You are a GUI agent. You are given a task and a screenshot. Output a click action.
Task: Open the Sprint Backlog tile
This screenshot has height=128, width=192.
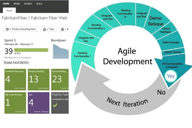60,79
